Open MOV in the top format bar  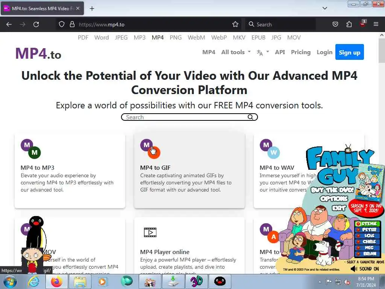tap(294, 38)
